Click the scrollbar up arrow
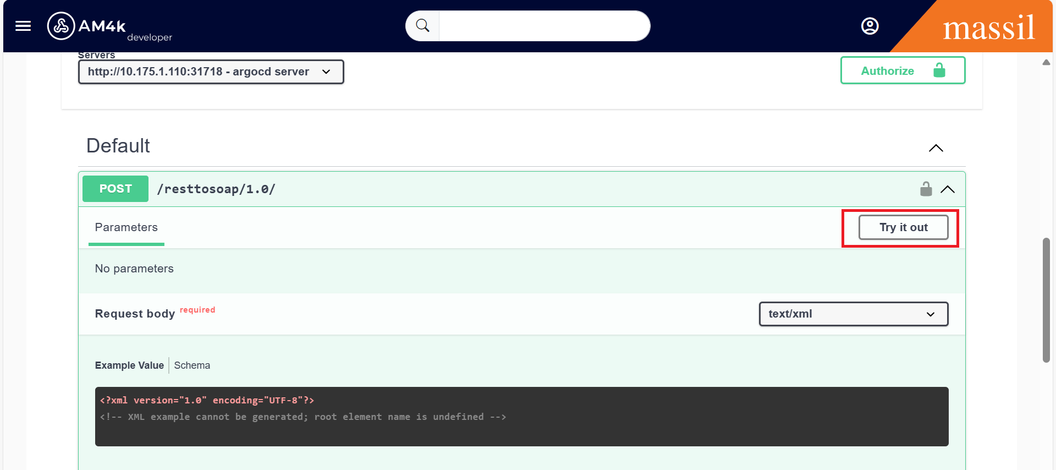1056x470 pixels. (x=1046, y=62)
